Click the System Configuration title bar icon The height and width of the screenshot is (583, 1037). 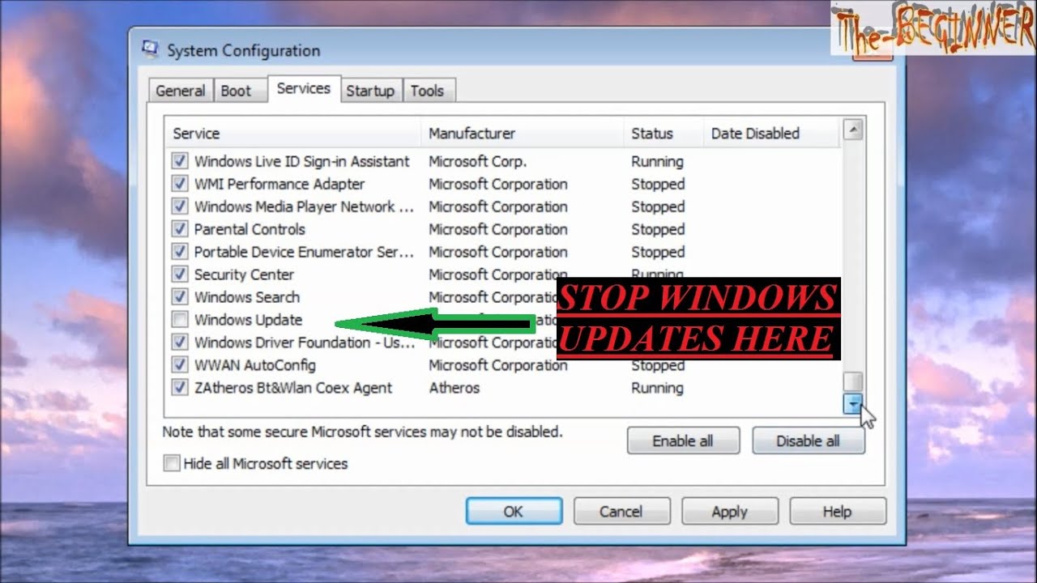click(150, 49)
